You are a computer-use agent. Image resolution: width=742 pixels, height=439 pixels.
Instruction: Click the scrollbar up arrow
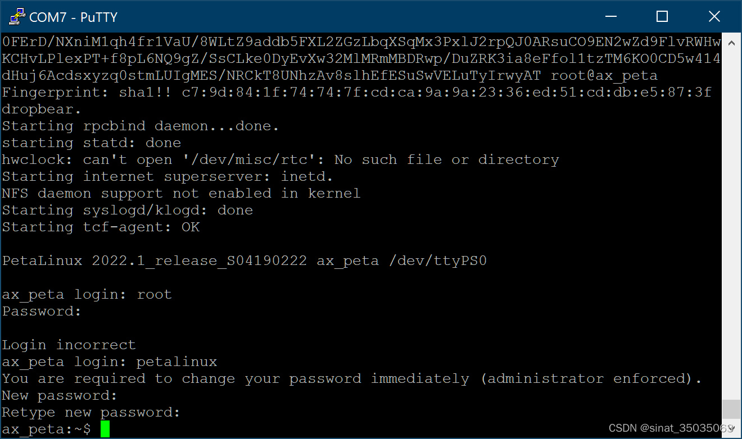(x=732, y=42)
